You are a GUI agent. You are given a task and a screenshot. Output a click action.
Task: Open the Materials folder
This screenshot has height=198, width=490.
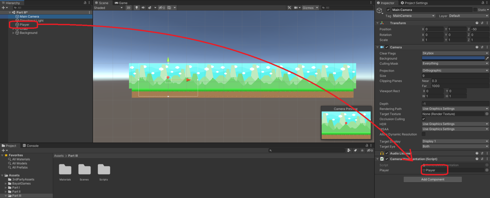click(65, 172)
